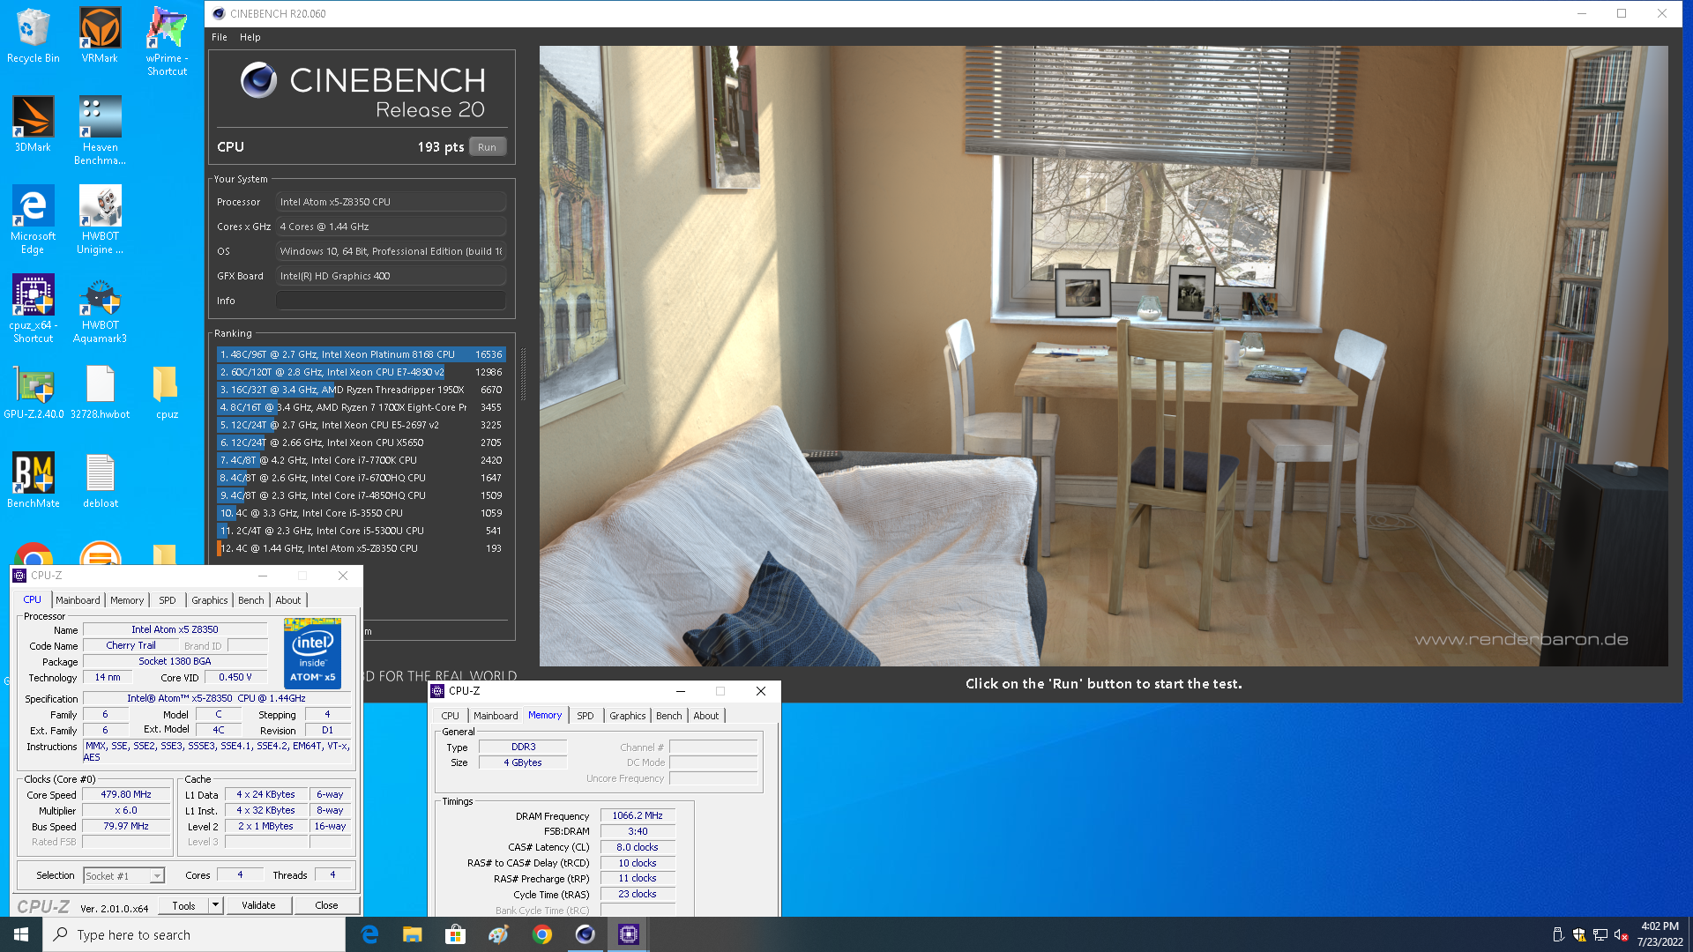Click the rendered room preview image
The image size is (1693, 952).
[1103, 356]
